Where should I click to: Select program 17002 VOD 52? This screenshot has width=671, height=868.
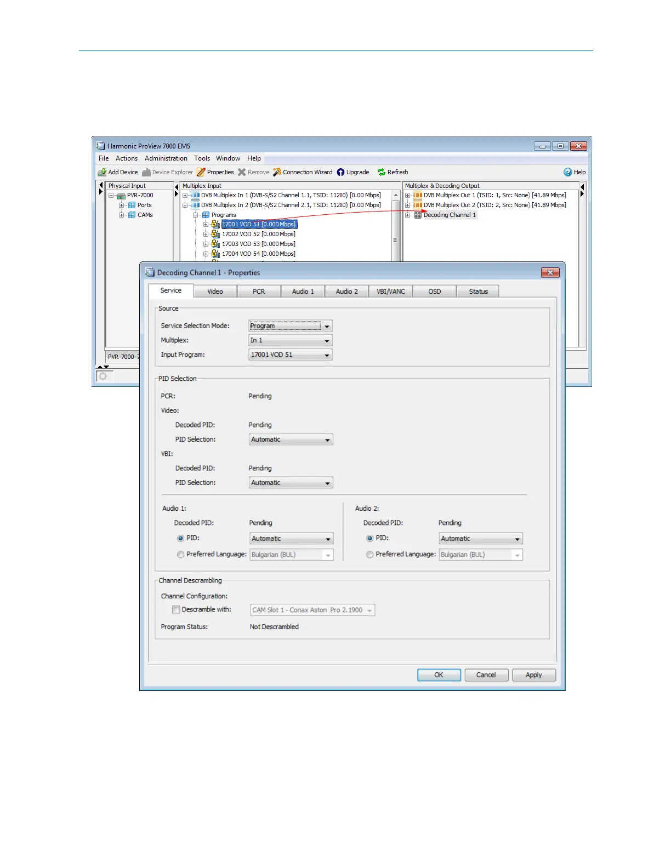pos(258,234)
